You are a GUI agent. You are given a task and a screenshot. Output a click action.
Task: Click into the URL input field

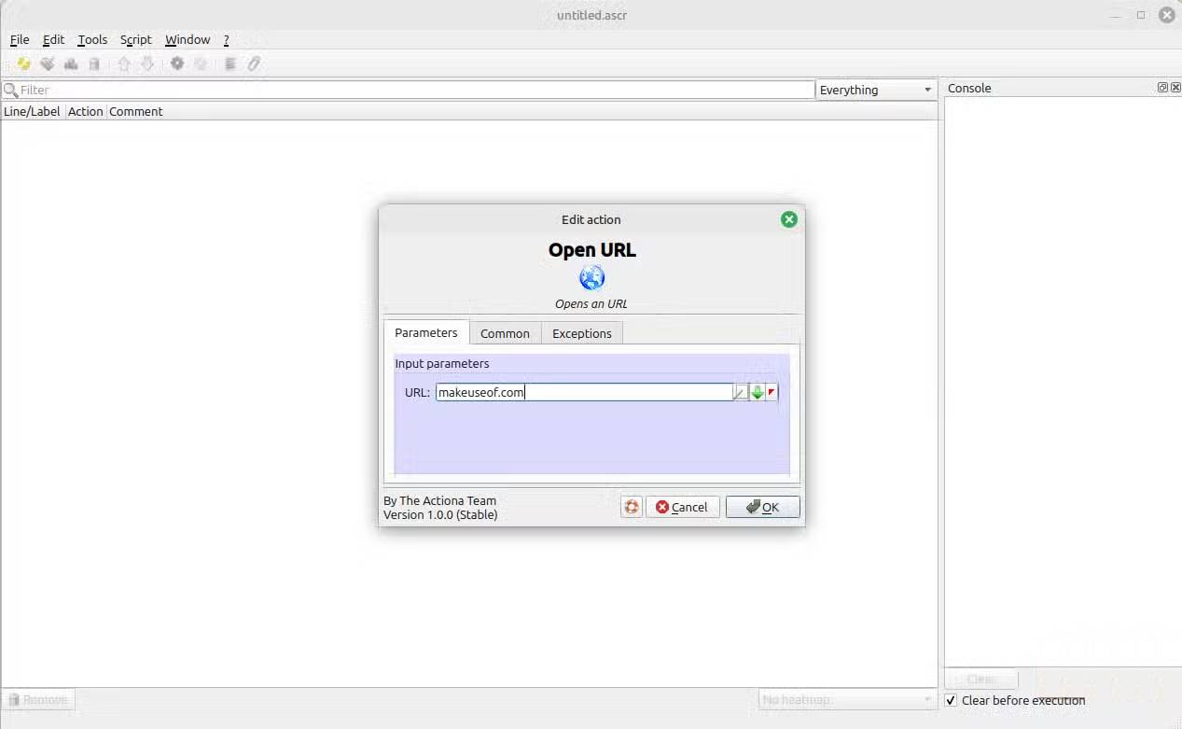pos(584,392)
